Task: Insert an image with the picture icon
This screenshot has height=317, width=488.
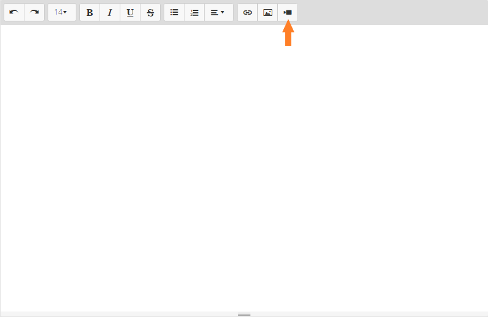Action: click(x=268, y=12)
